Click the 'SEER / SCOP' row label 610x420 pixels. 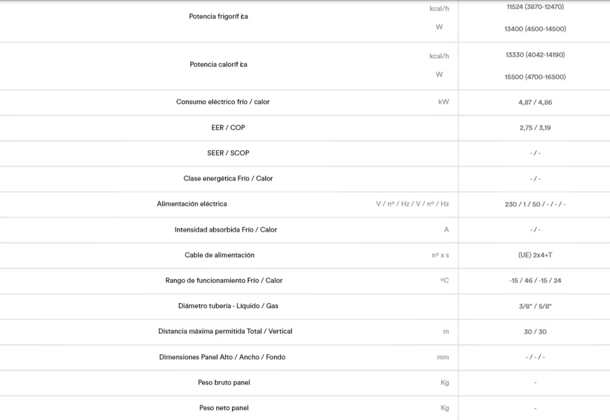coord(228,153)
